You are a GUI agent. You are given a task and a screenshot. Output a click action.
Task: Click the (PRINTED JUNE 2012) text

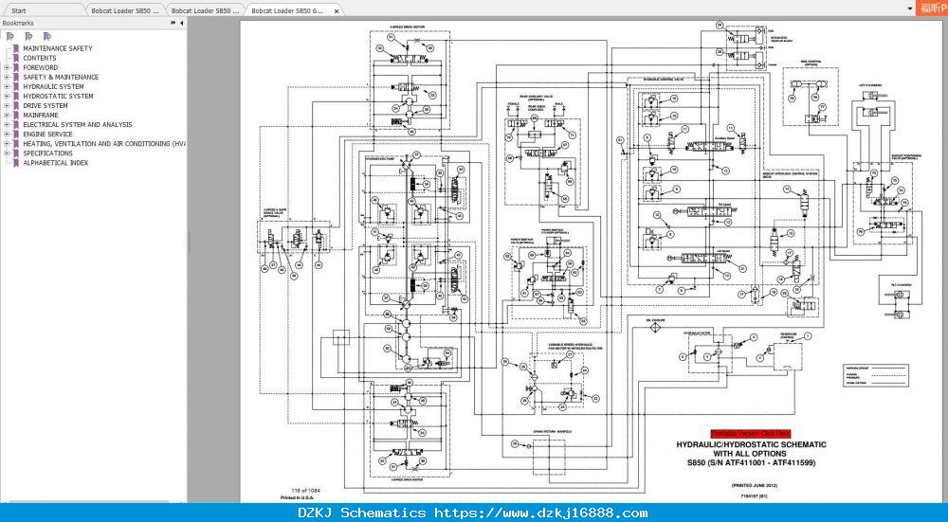754,486
